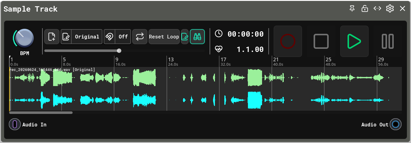411x143 pixels.
Task: Click the green upper waveform channel
Action: (x=205, y=77)
